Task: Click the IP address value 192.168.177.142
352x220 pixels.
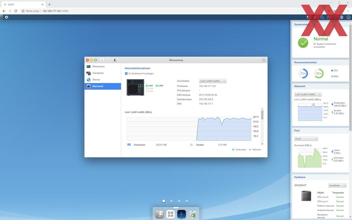Action: [x=207, y=86]
